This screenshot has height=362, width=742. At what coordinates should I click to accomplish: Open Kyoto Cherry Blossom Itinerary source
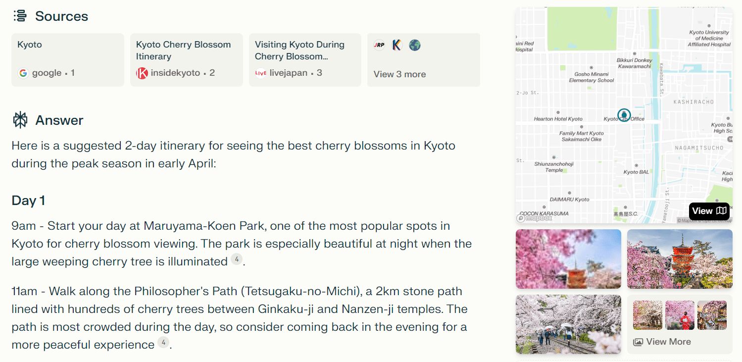tap(187, 59)
